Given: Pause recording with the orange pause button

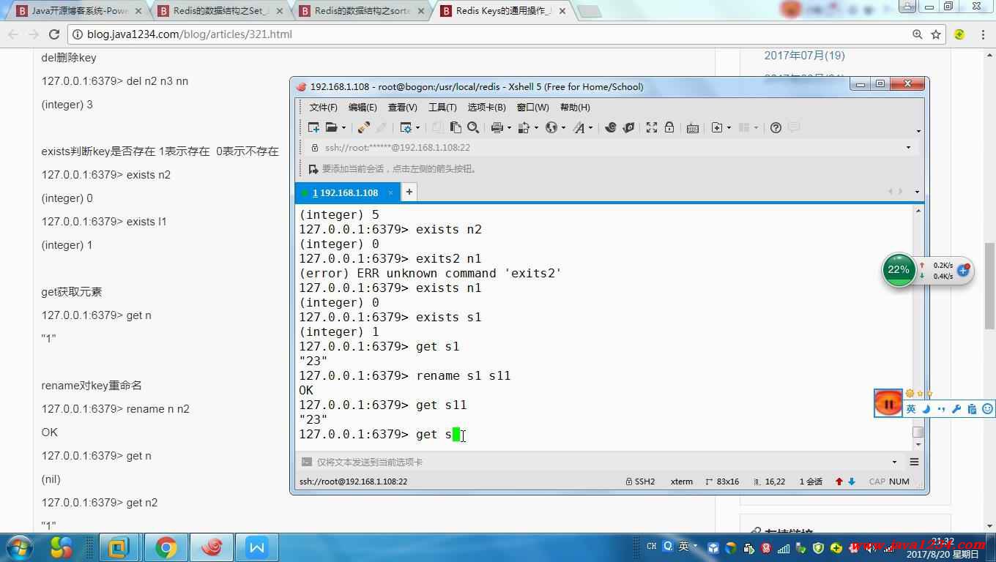Looking at the screenshot, I should (x=888, y=403).
